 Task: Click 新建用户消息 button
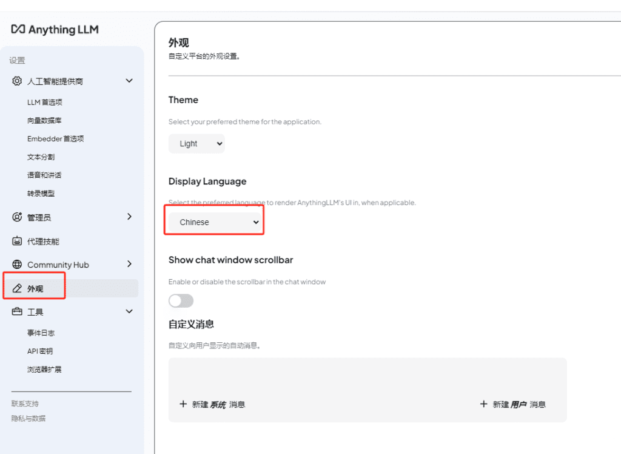click(513, 404)
